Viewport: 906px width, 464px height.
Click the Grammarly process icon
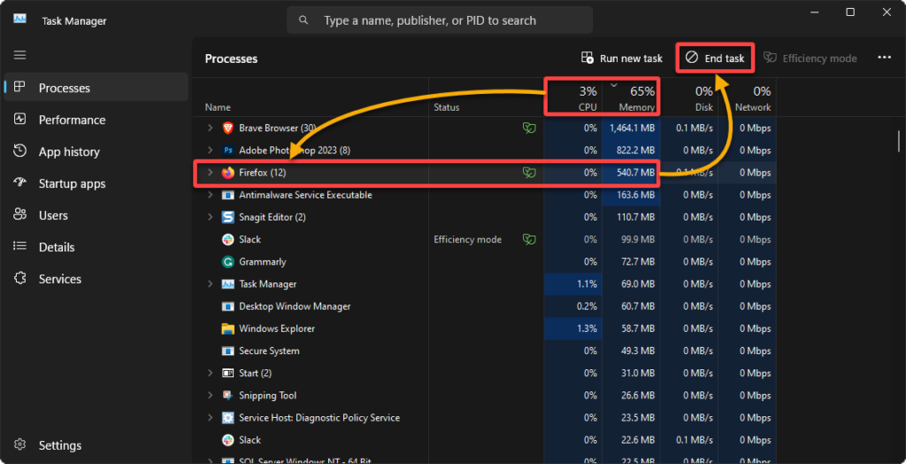coord(227,262)
